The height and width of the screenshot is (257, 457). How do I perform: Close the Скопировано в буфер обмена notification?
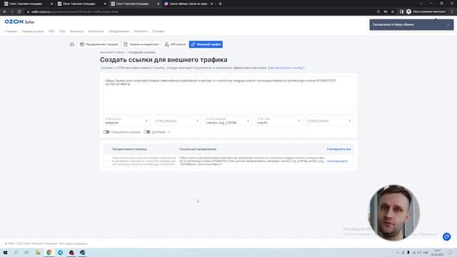coord(448,25)
